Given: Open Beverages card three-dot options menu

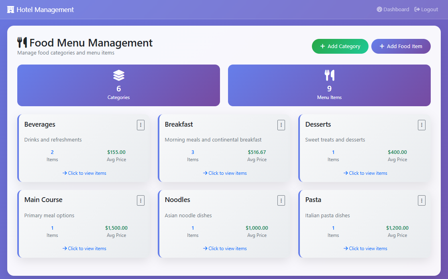Looking at the screenshot, I should coord(141,125).
